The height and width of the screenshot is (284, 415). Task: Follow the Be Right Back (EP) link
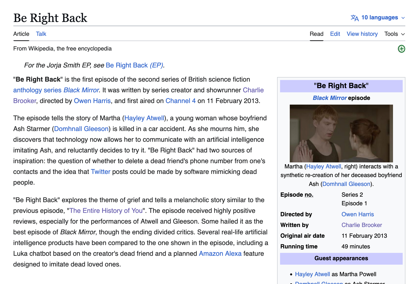click(135, 65)
